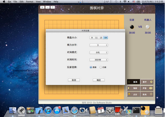Open the Format menu
165x117 pixels.
pyautogui.click(x=29, y=2)
